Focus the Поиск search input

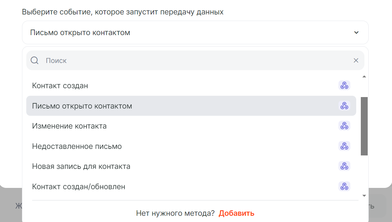(x=195, y=60)
